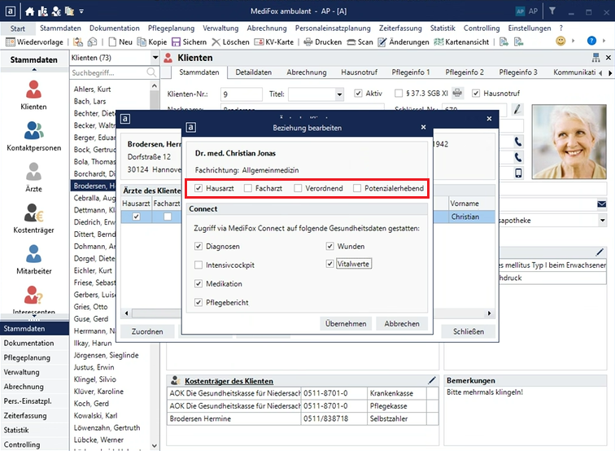Click the Löschen toolbar icon

coord(230,42)
